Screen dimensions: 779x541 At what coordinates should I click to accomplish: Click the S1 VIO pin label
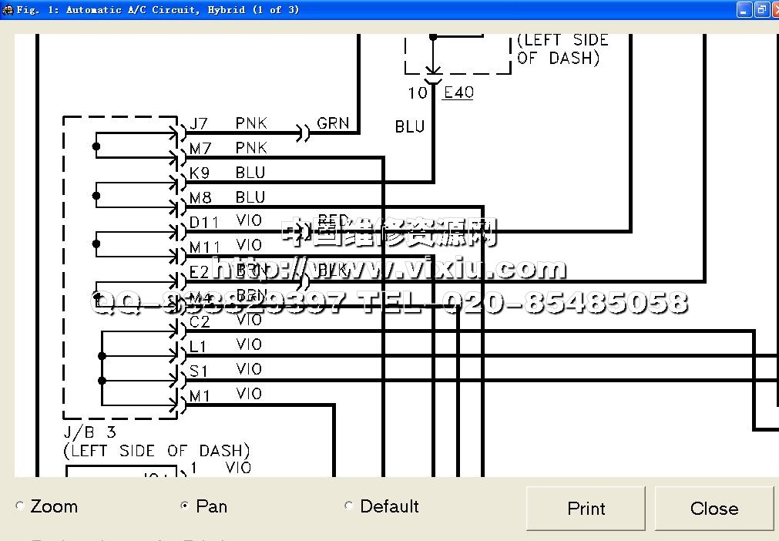click(199, 371)
